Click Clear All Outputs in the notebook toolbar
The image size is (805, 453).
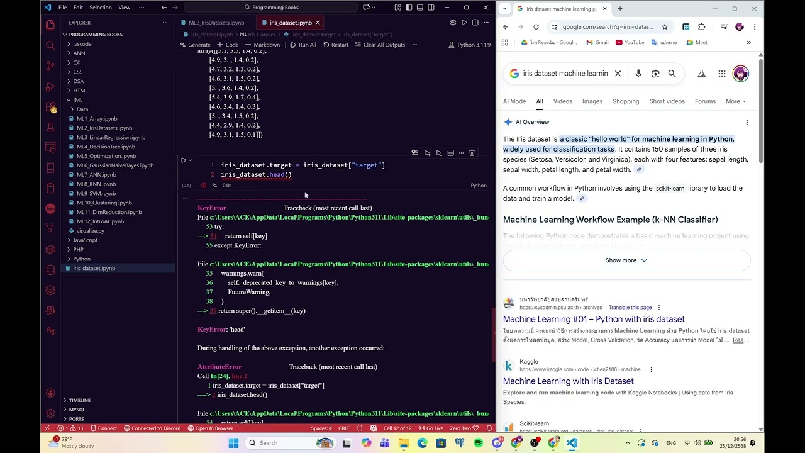coord(380,45)
